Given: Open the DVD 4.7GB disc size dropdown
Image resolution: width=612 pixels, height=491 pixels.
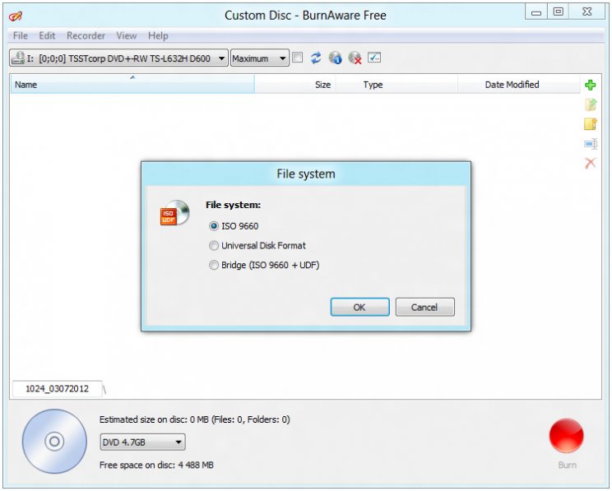Looking at the screenshot, I should tap(142, 442).
